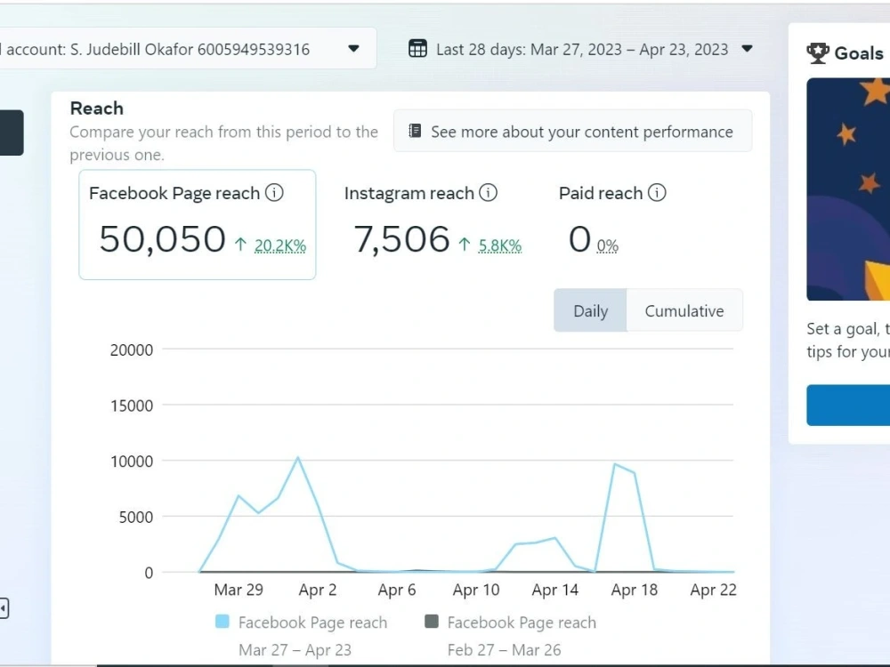The width and height of the screenshot is (890, 667).
Task: Click the 50,050 Facebook reach number
Action: point(162,238)
